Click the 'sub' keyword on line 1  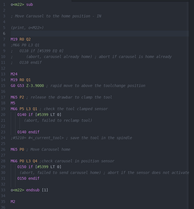29,4
